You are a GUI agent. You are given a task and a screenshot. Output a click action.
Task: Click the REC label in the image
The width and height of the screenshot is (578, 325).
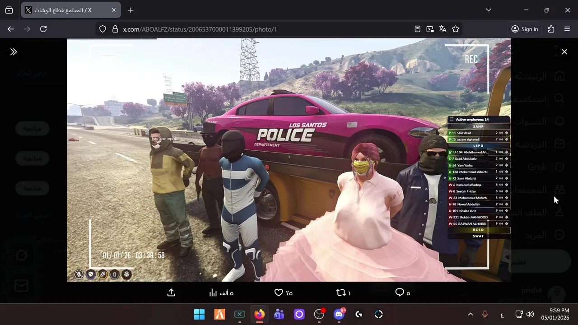click(x=471, y=59)
